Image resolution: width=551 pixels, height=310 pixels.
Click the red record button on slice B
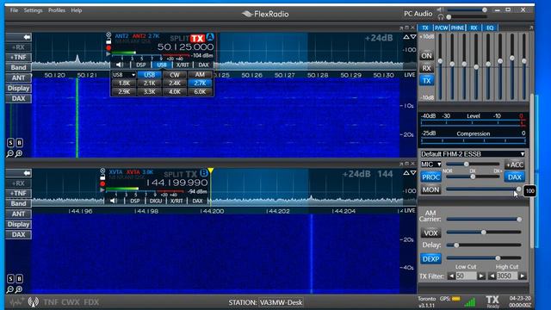pyautogui.click(x=102, y=183)
